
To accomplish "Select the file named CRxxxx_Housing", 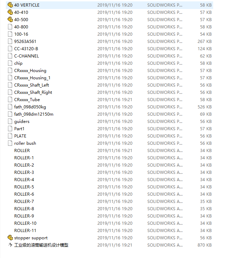I will tap(30, 71).
